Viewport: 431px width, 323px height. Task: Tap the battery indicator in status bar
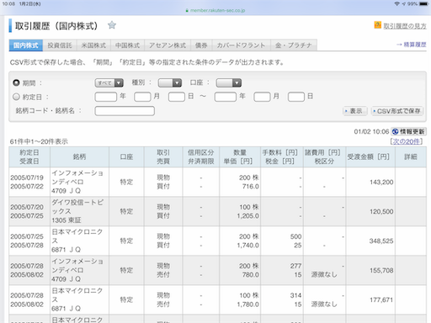click(423, 4)
